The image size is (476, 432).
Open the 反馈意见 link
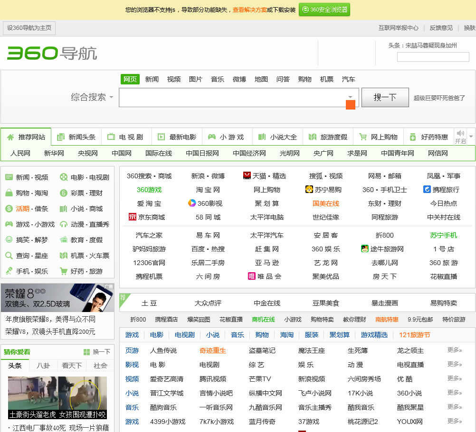tap(441, 28)
